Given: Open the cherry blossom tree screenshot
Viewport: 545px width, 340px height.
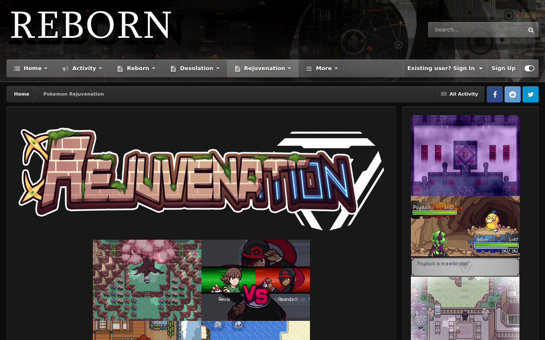Looking at the screenshot, I should [x=147, y=280].
